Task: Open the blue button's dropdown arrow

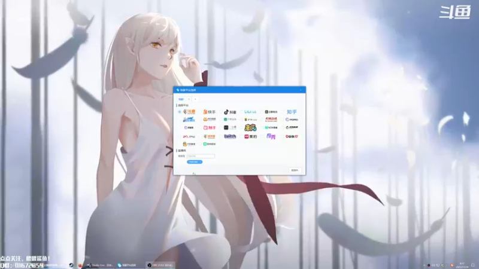Action: (x=200, y=162)
